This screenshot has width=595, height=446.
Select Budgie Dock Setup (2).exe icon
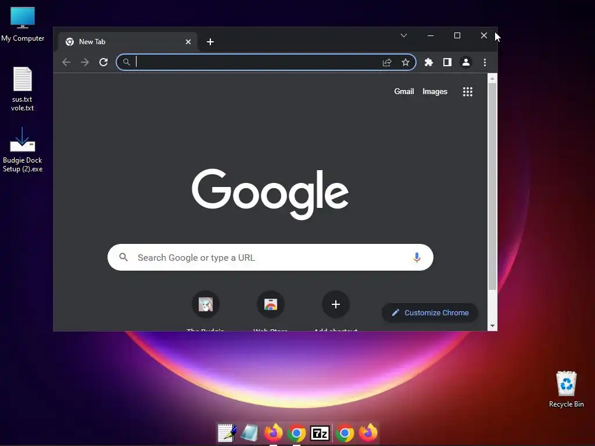click(x=23, y=150)
